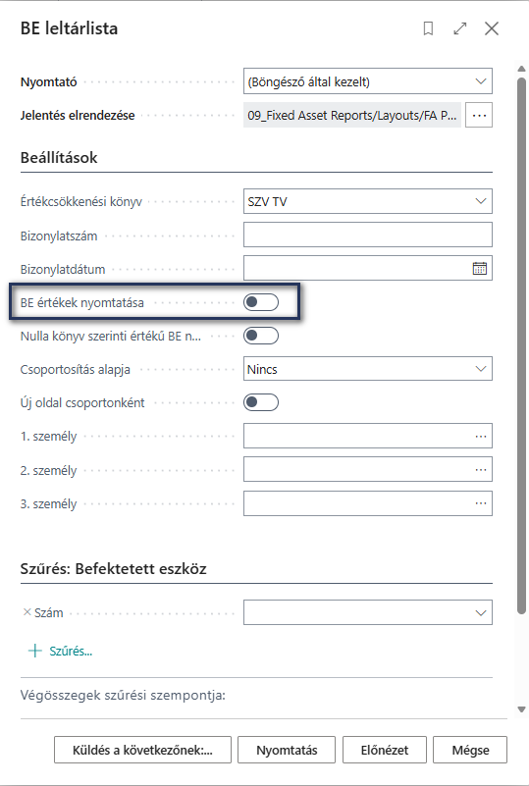529x786 pixels.
Task: Enable BE értékek nyomtatása toggle
Action: click(x=261, y=302)
